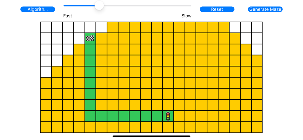This screenshot has height=140, width=303.
Task: Click the home indicator bar at bottom
Action: coord(151,136)
